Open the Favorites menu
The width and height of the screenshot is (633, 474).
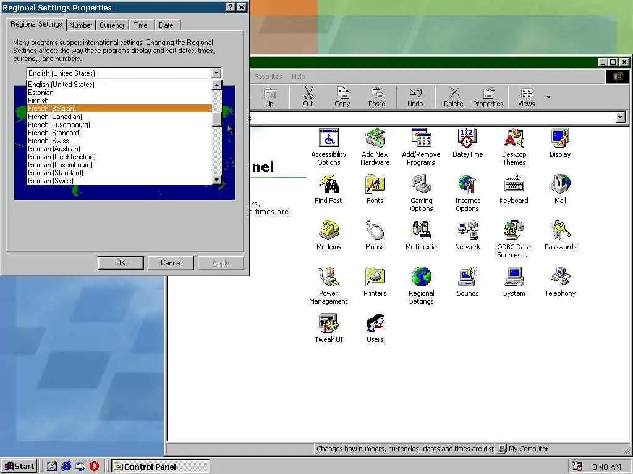[x=268, y=77]
